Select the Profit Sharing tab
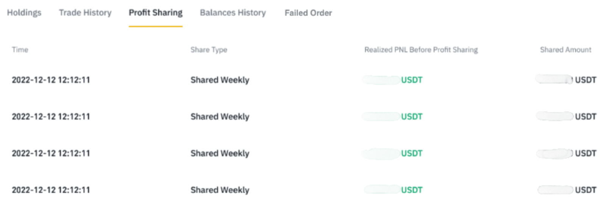Viewport: 606px width, 200px height. (155, 13)
